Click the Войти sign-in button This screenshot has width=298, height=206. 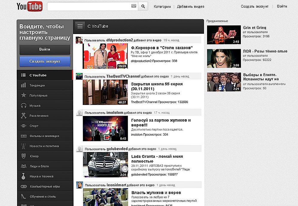[44, 49]
